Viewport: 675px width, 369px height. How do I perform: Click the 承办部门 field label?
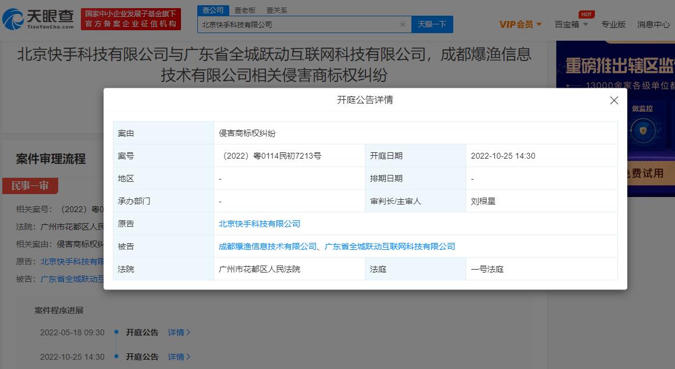click(x=134, y=201)
